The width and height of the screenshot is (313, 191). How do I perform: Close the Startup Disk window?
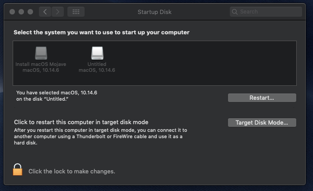point(12,12)
